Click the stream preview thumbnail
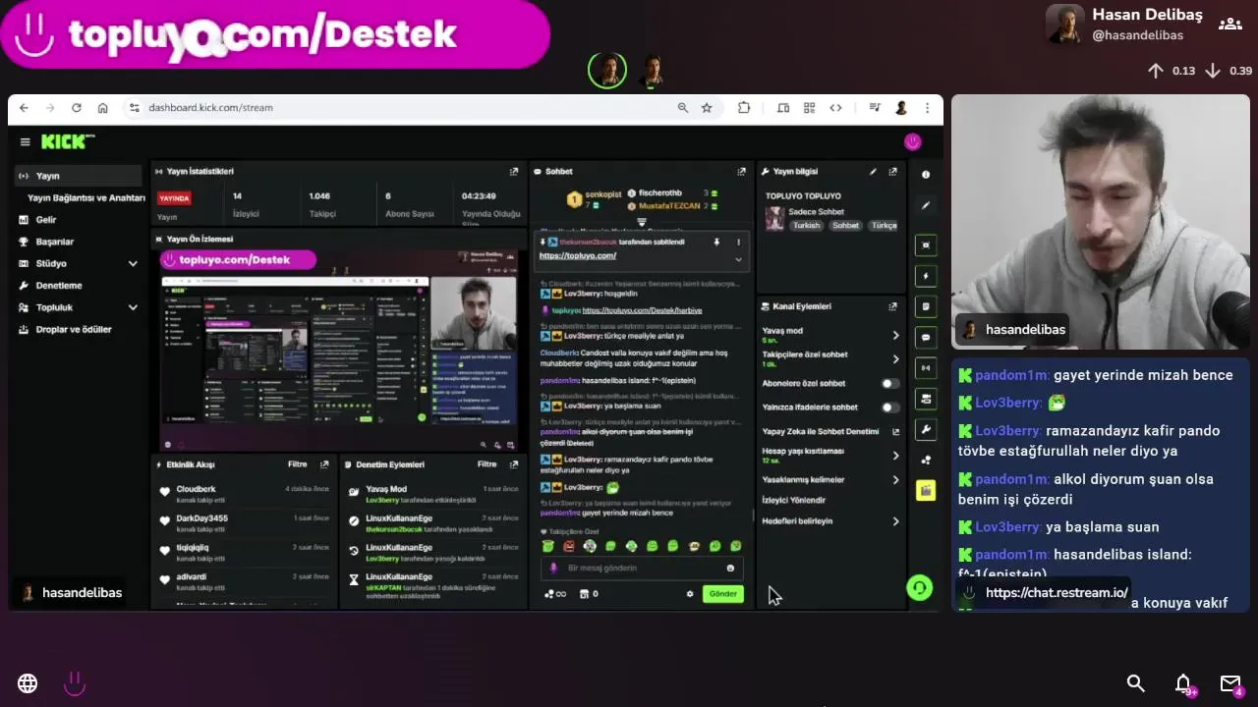This screenshot has width=1258, height=707. 338,351
